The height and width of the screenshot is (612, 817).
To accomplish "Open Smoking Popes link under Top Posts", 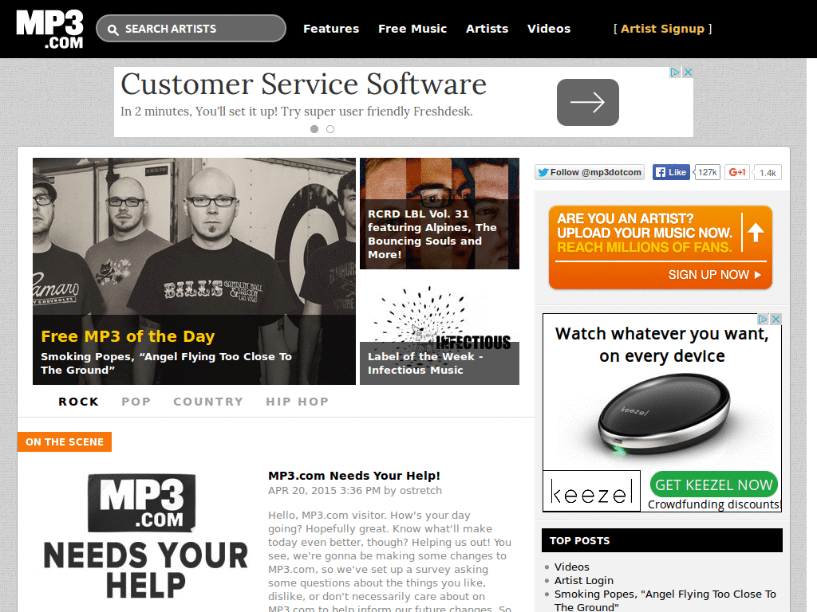I will (x=665, y=600).
